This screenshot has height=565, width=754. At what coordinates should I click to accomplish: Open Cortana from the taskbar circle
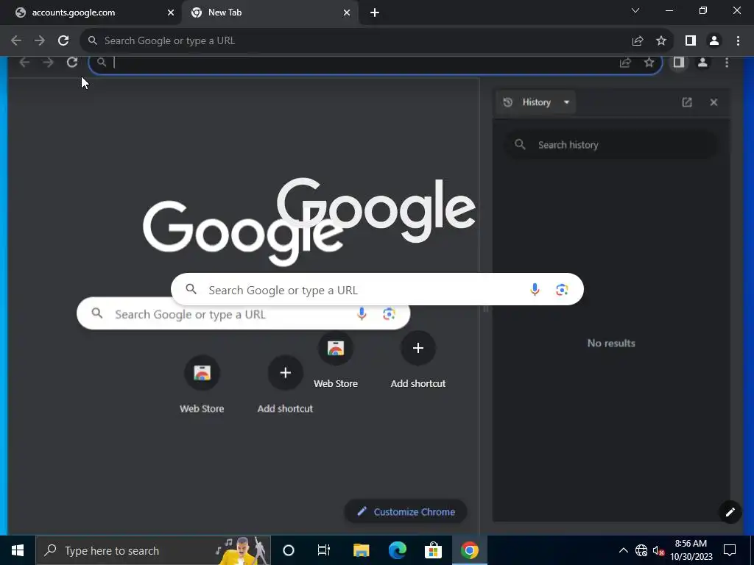289,550
